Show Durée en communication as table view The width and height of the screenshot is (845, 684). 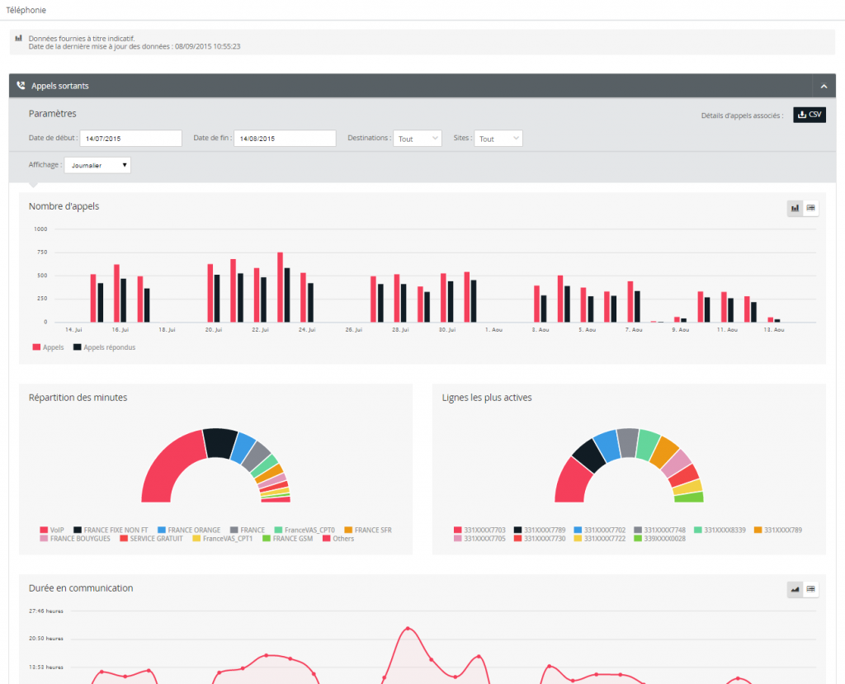pos(810,589)
